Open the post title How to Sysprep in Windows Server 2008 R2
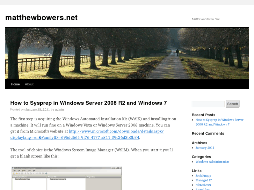 [88, 103]
